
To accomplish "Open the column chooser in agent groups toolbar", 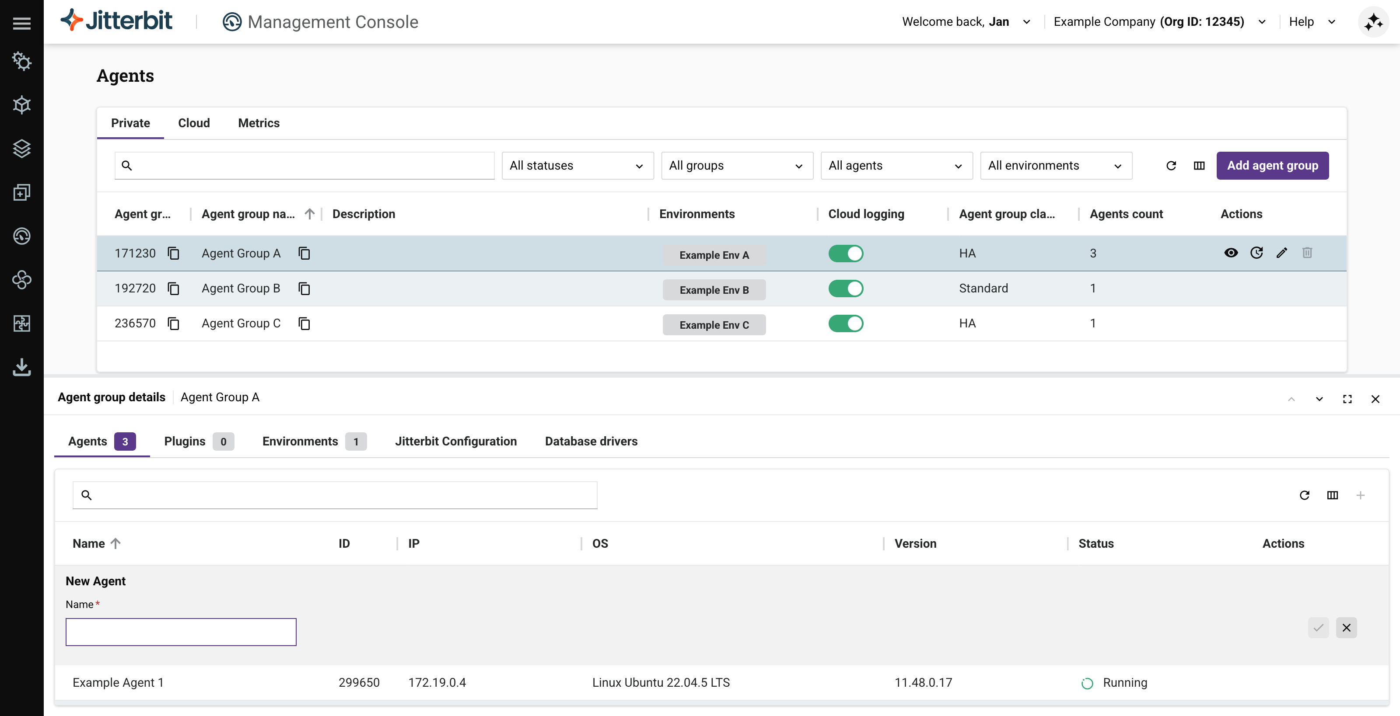I will click(1199, 166).
